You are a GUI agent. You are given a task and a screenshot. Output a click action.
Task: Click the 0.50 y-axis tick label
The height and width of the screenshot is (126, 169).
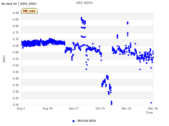[x=16, y=65]
